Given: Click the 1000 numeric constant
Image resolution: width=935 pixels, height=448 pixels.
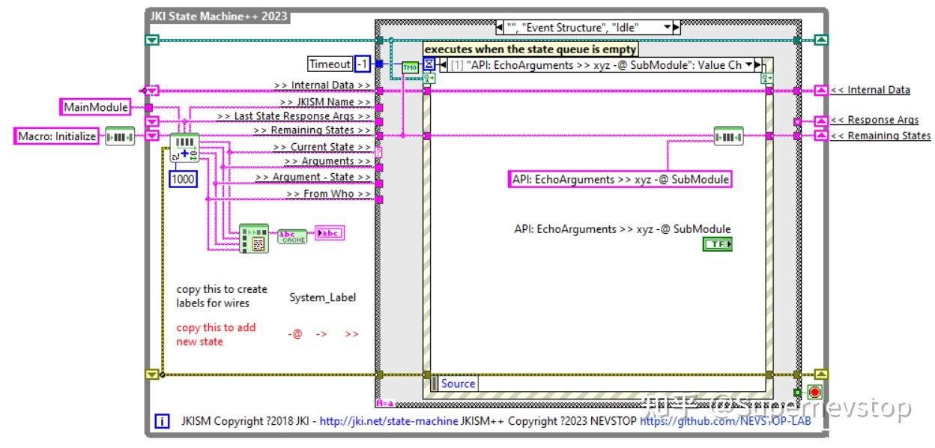Looking at the screenshot, I should click(x=183, y=178).
